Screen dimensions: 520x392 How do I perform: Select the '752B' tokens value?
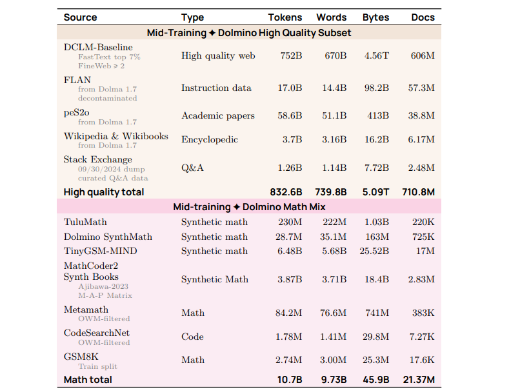291,55
